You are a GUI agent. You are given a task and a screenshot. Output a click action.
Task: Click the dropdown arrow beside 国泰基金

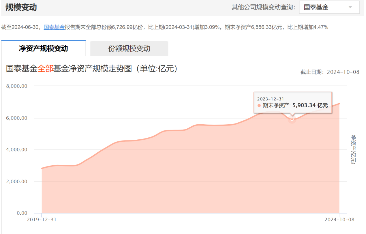(350, 8)
